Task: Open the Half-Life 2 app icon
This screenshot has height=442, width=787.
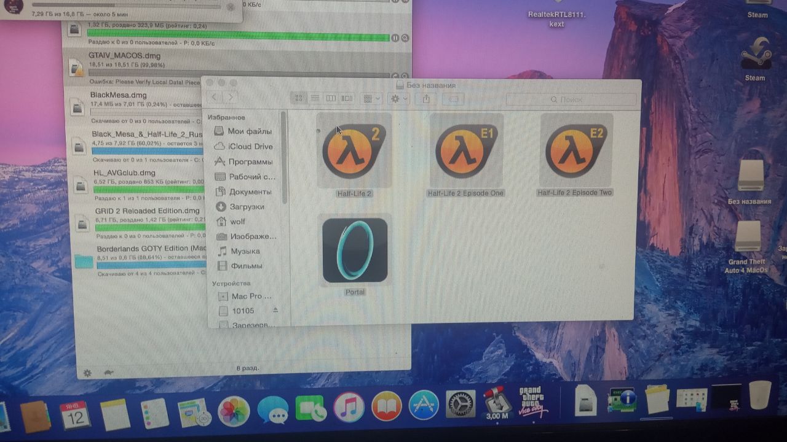Action: [x=354, y=150]
